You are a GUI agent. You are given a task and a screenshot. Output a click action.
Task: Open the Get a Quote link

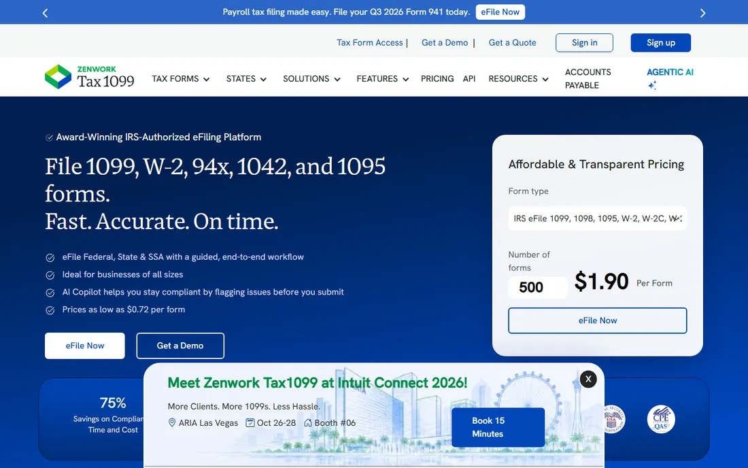tap(512, 42)
